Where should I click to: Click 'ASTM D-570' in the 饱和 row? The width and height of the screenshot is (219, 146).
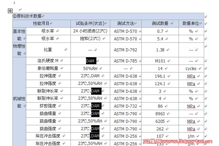coord(125,39)
